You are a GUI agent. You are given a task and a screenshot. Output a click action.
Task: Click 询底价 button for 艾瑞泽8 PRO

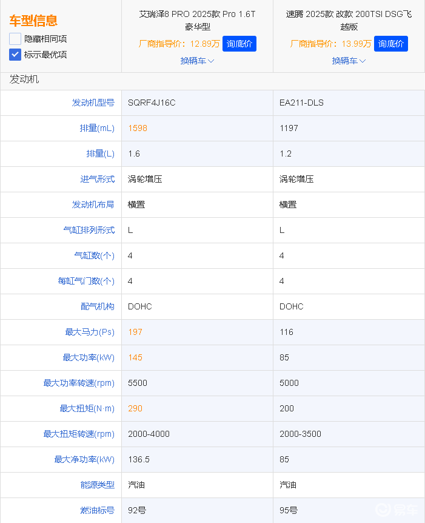239,44
